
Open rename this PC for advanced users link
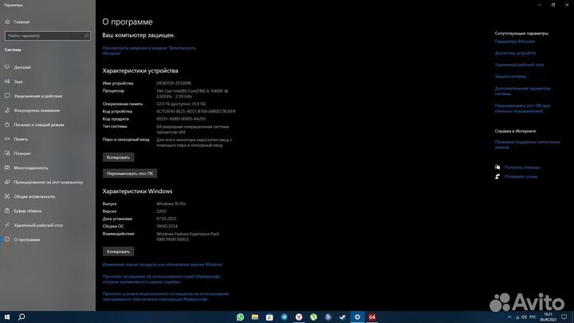pos(522,108)
